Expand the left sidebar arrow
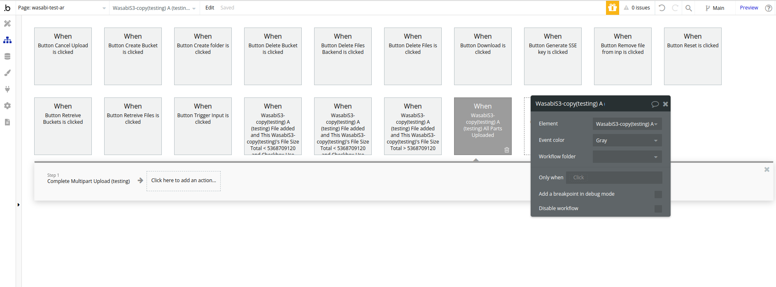This screenshot has width=776, height=287. (x=19, y=205)
